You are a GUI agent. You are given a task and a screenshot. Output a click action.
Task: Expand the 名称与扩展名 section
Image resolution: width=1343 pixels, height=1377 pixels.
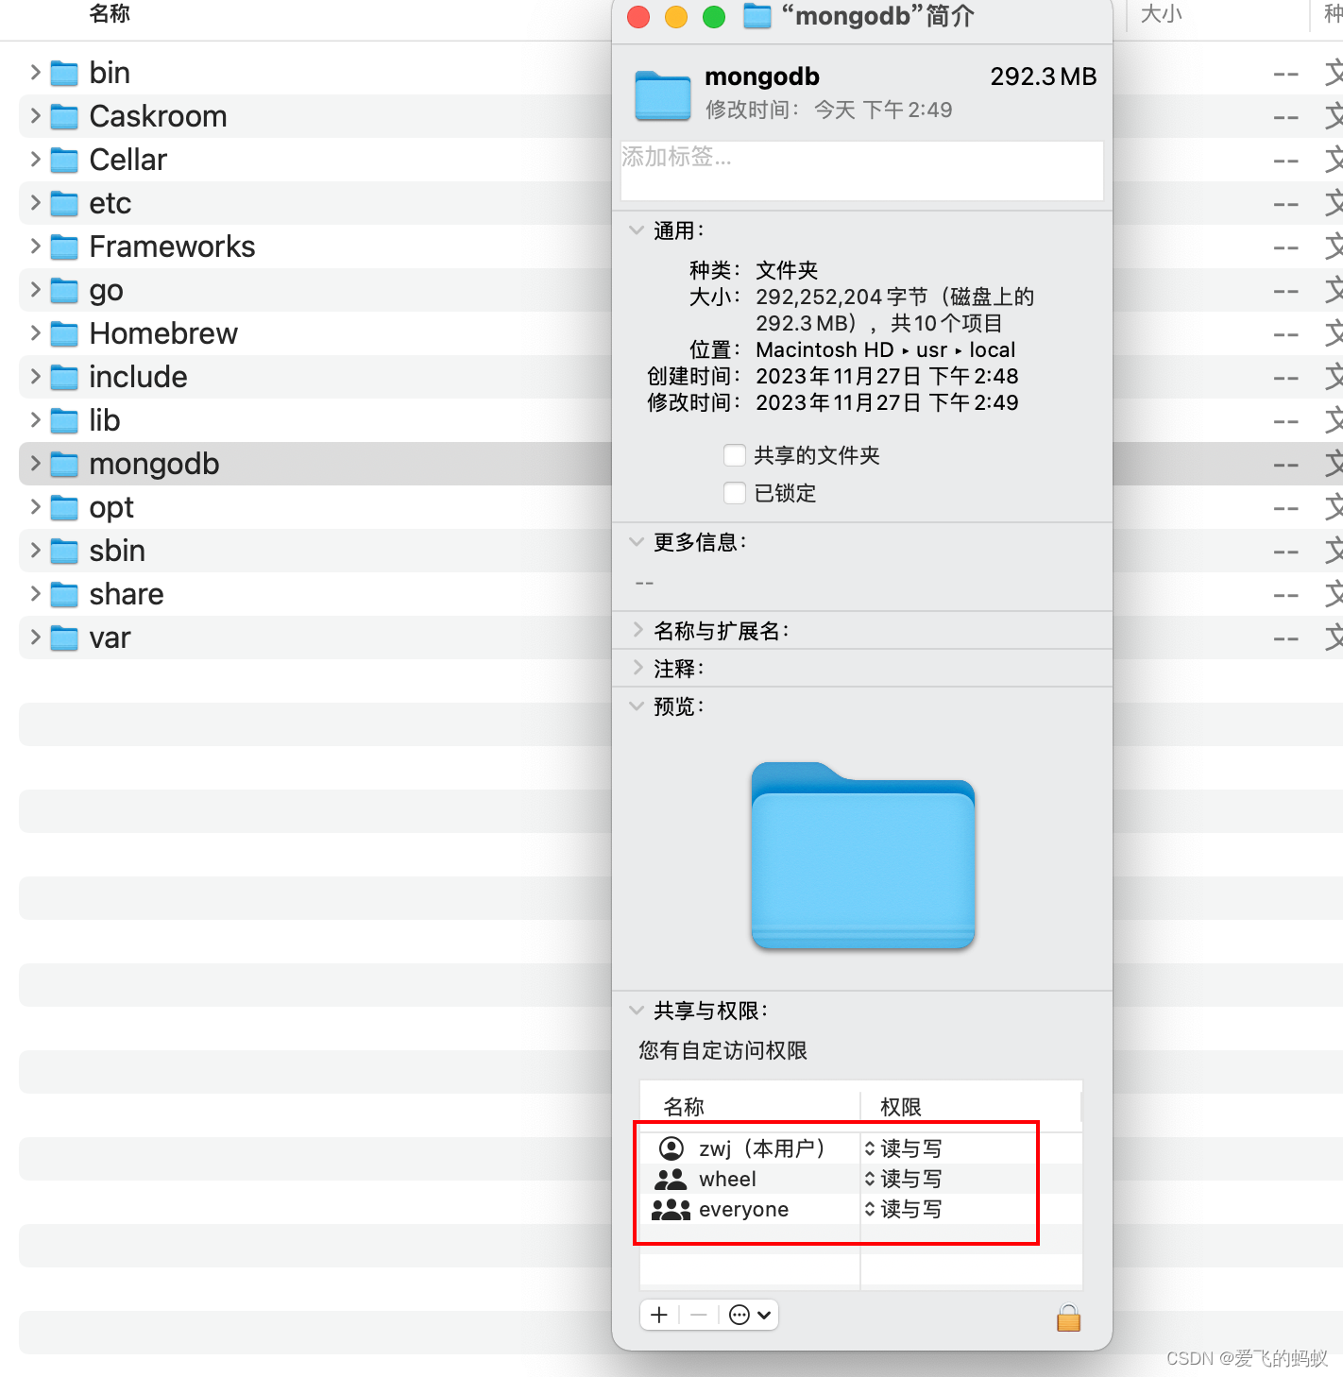click(x=637, y=630)
